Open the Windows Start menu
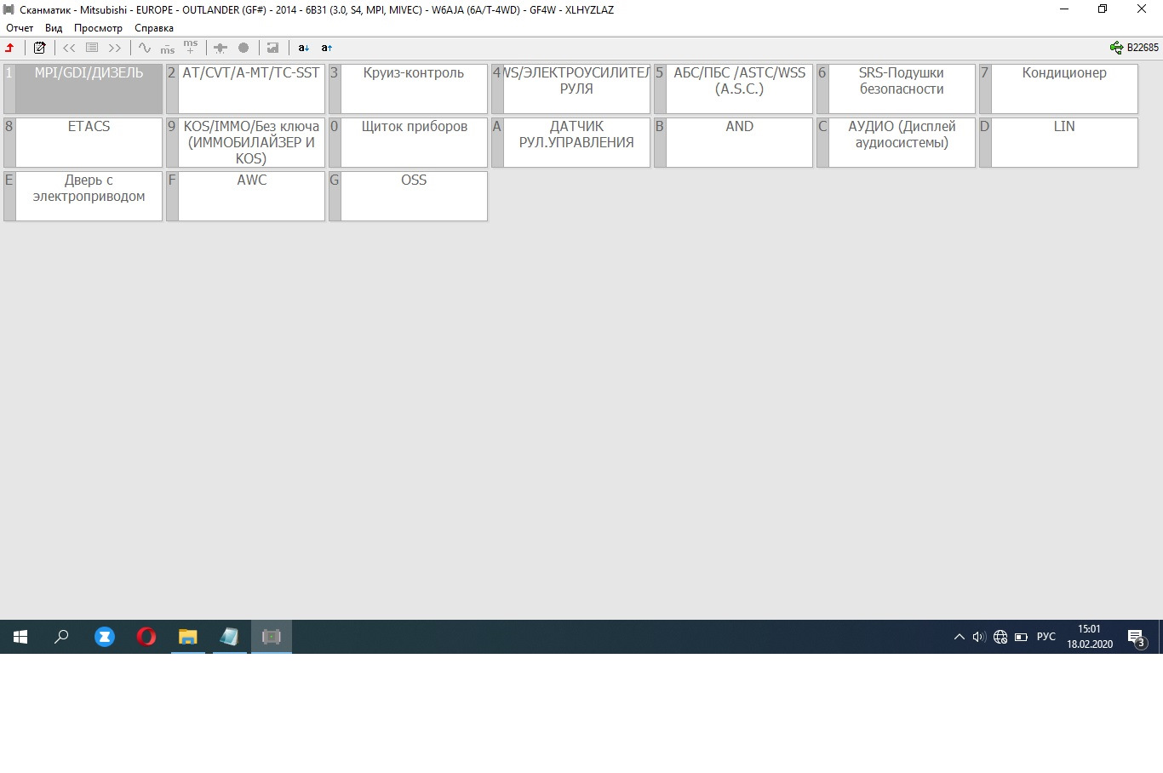 coord(20,637)
